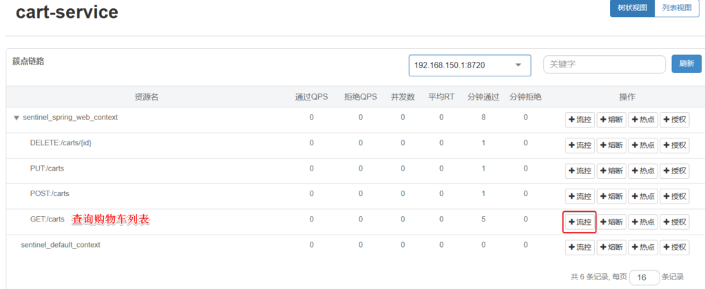Click the 关键字 search input field
Viewport: 705px width, 289px height.
(604, 64)
